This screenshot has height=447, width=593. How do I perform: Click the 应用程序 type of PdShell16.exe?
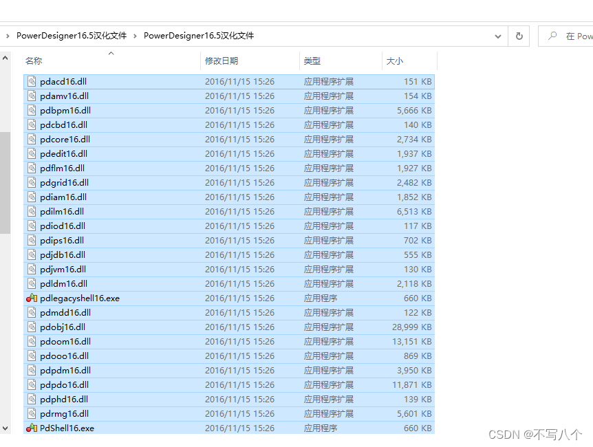pyautogui.click(x=321, y=428)
